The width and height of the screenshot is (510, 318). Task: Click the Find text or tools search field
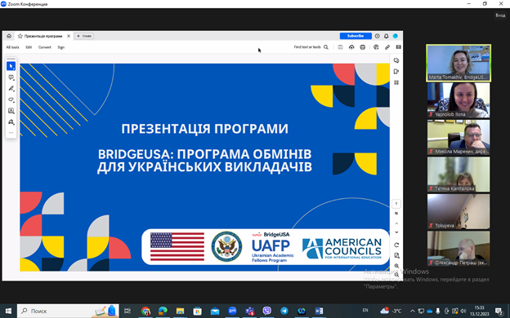click(x=311, y=47)
